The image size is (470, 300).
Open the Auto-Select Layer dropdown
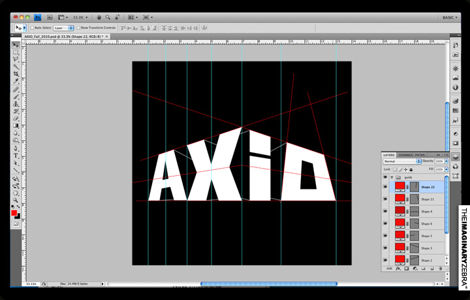coord(63,28)
